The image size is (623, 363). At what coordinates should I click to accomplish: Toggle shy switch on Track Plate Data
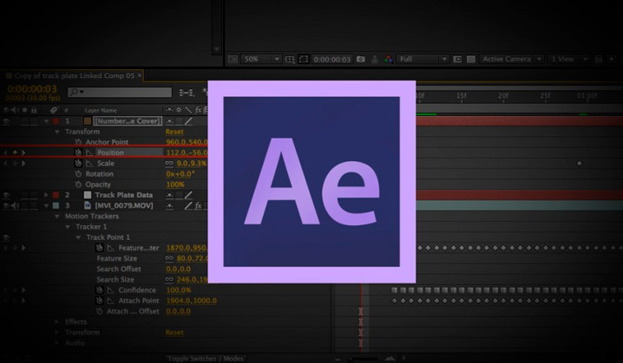[170, 195]
